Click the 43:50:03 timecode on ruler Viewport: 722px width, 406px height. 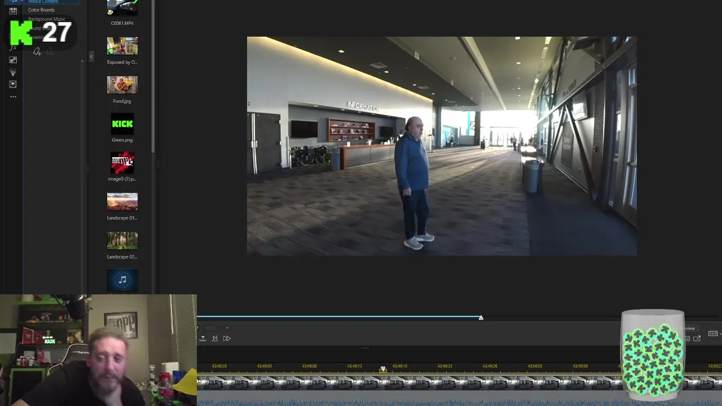(535, 367)
